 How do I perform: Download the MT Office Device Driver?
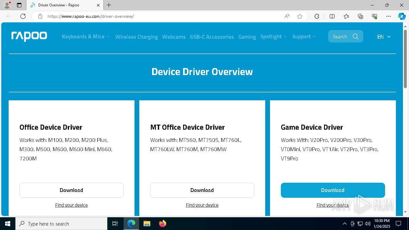(x=202, y=190)
